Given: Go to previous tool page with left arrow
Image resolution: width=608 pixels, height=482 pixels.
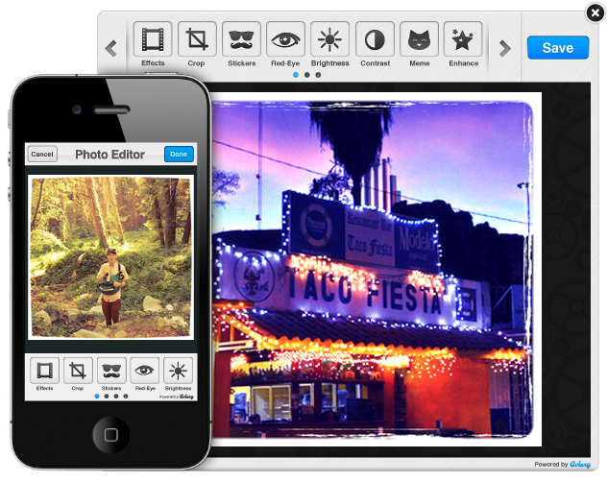Looking at the screenshot, I should pos(111,48).
